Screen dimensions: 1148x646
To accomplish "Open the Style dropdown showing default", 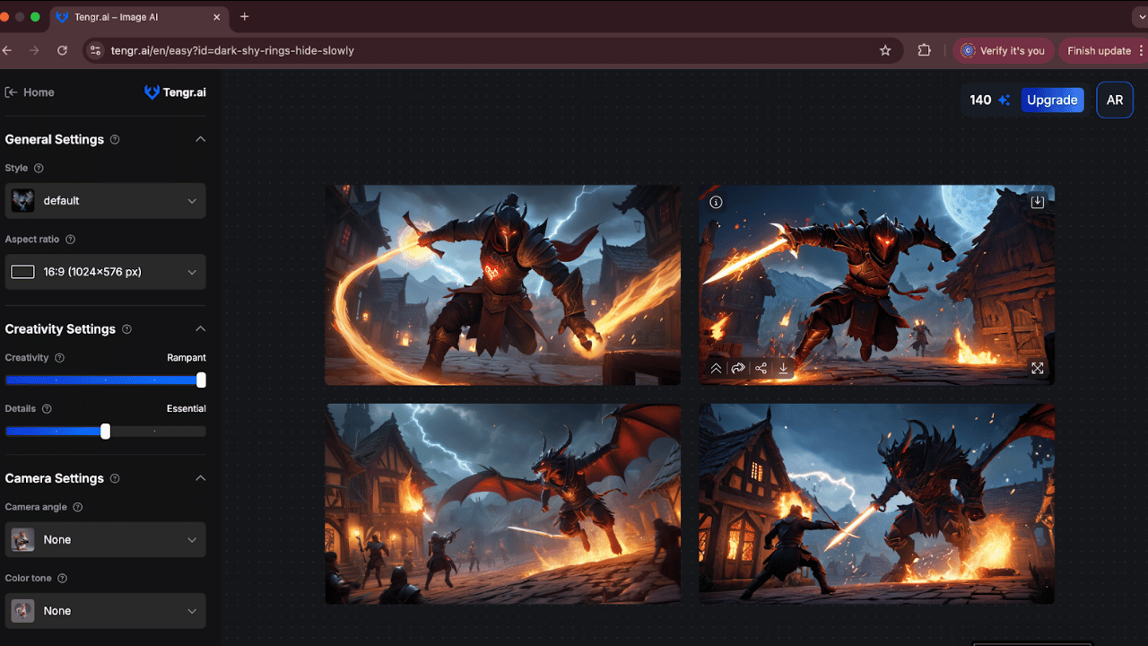I will 105,201.
